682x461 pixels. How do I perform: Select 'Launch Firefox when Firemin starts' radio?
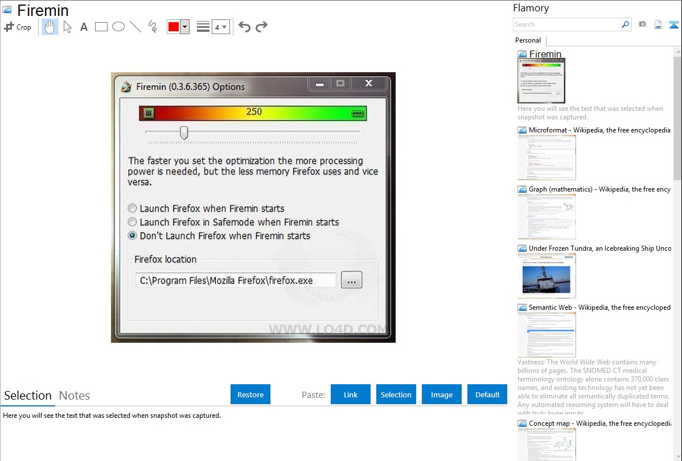click(132, 209)
